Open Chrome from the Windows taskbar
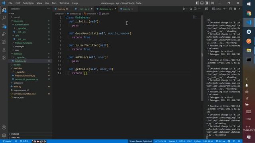This screenshot has width=255, height=143. [249, 13]
